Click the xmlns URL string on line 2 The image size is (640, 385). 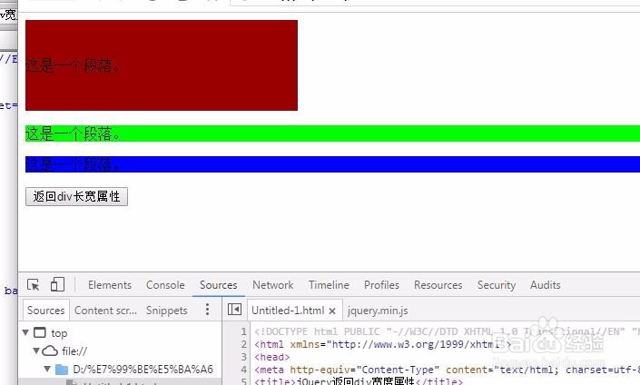pos(417,344)
